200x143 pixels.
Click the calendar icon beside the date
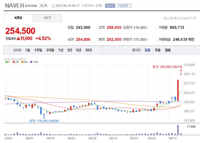pos(53,6)
